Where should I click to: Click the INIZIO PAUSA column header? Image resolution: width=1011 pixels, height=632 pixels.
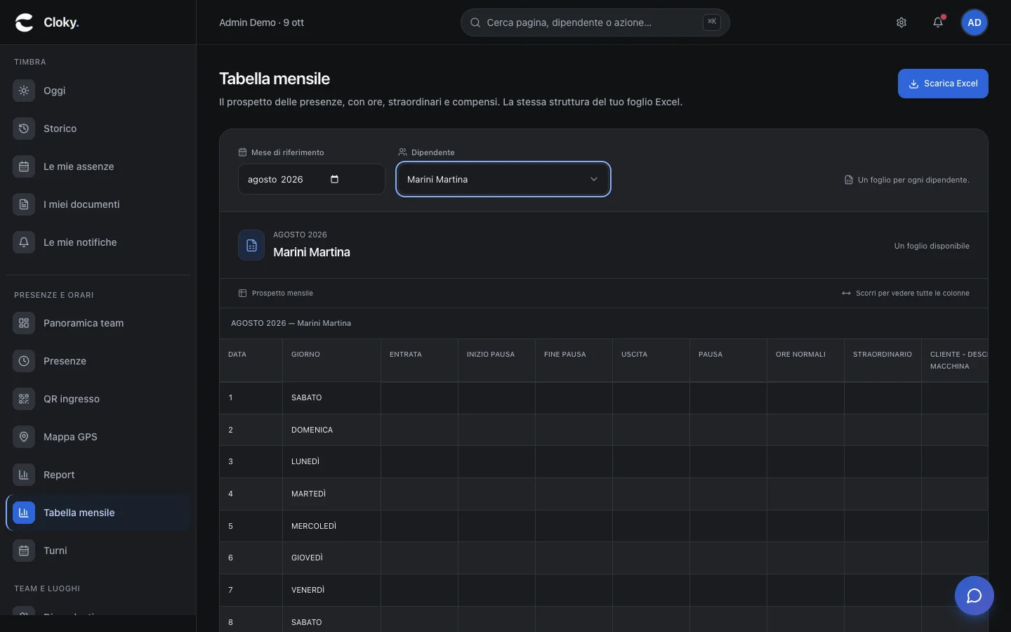click(496, 360)
